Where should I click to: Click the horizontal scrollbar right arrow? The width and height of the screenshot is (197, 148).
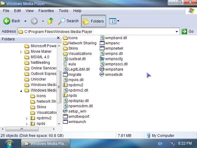pos(54,129)
